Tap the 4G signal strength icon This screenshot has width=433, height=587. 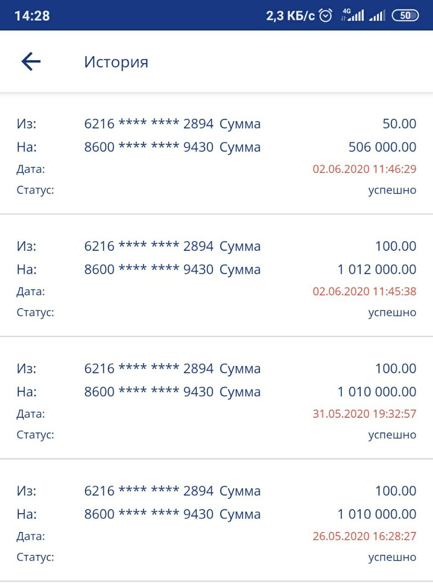click(x=352, y=16)
